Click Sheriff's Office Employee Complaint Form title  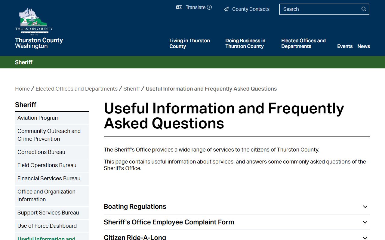coord(169,222)
